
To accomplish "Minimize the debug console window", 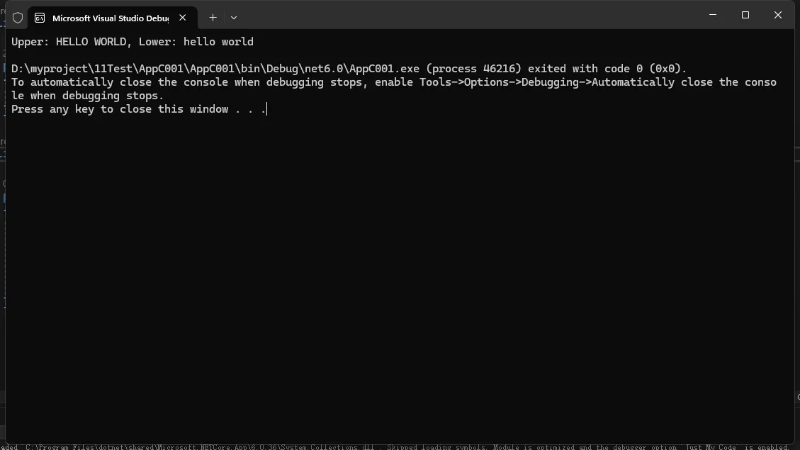I will click(x=713, y=15).
